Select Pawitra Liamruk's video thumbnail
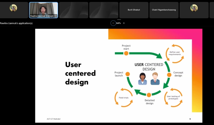Image resolution: width=214 pixels, height=125 pixels. coord(43,10)
